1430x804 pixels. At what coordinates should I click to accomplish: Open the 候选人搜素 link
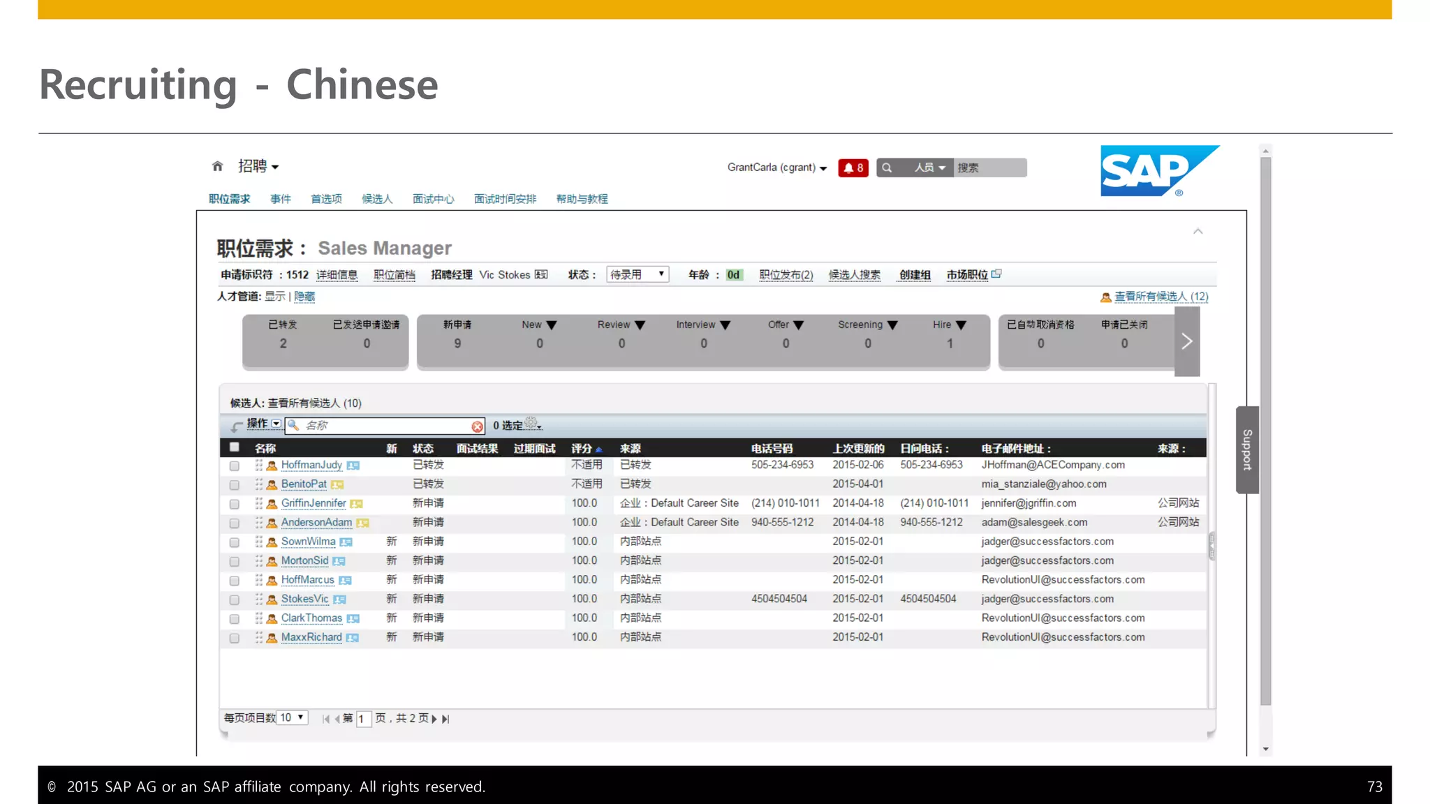click(x=855, y=275)
